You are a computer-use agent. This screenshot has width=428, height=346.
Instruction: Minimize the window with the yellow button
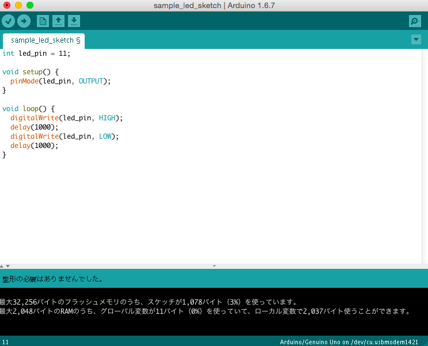[18, 5]
